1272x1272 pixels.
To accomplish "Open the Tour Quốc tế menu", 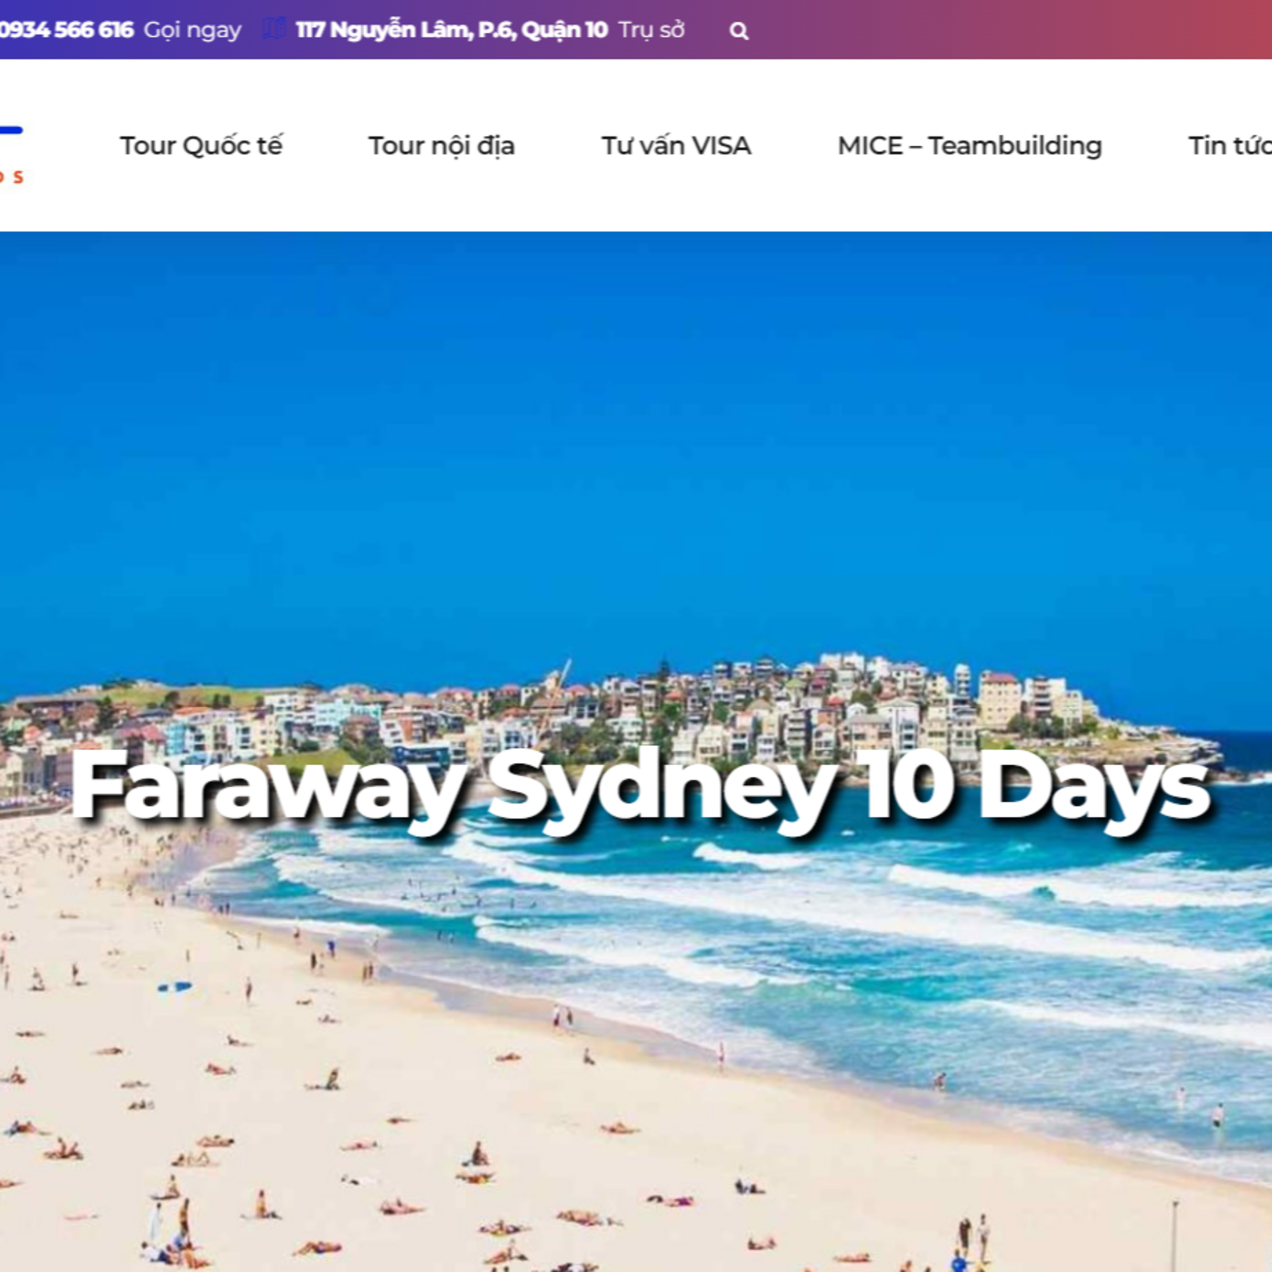I will (x=201, y=145).
